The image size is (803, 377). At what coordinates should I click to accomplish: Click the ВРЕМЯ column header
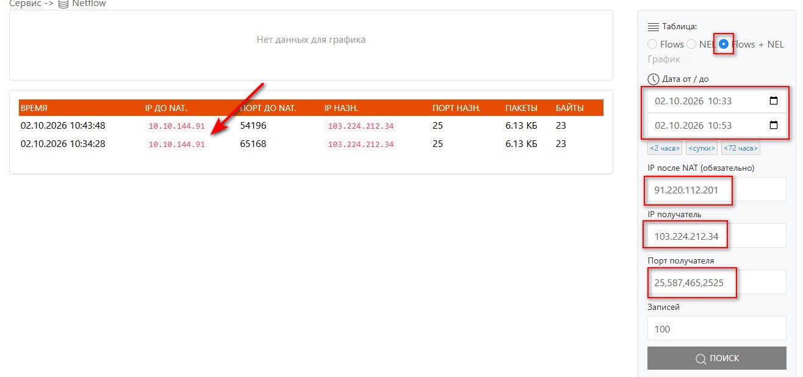click(x=34, y=108)
